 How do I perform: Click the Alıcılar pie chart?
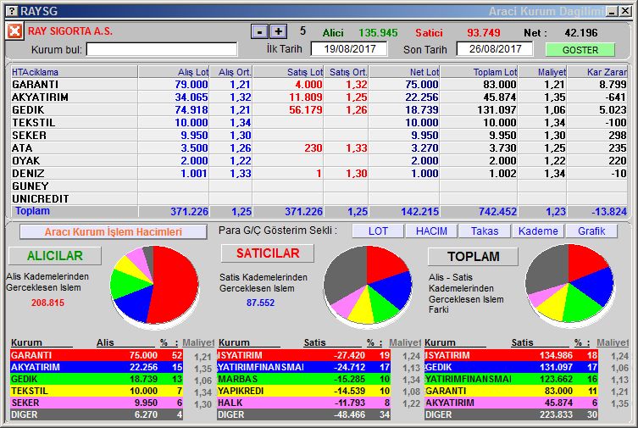tap(154, 286)
